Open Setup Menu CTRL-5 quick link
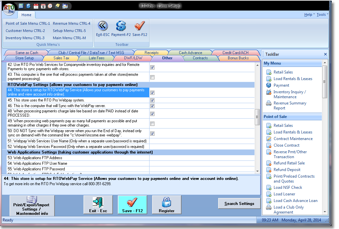 [x=69, y=31]
